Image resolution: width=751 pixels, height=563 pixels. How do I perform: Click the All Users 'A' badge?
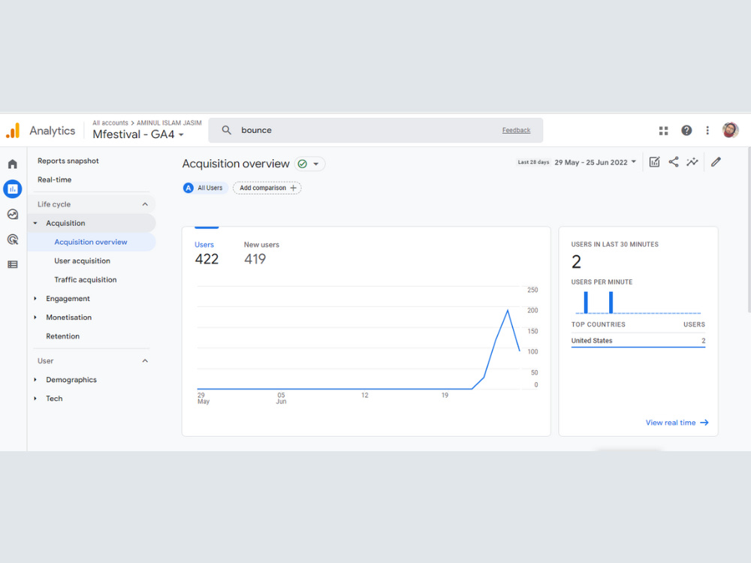pos(189,188)
